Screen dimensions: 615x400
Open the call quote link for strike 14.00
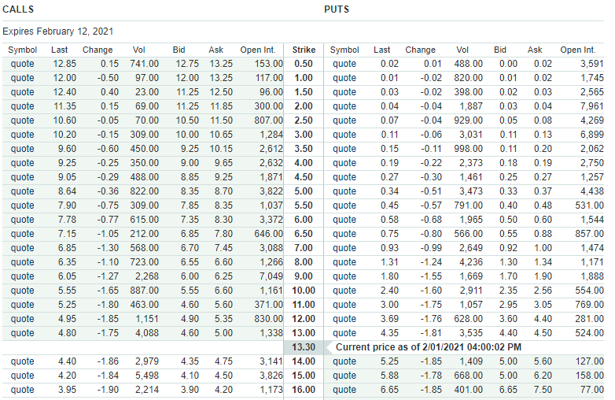(x=22, y=361)
